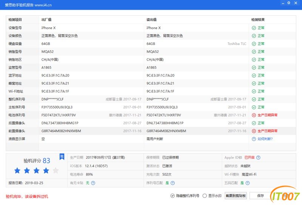Click iOS version 12.1.4 (16D57)
The width and height of the screenshot is (302, 205).
pos(96,166)
